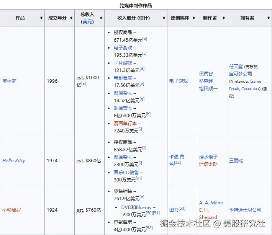This screenshot has width=272, height=235.
Task: Open creator link 杉森建
Action: (x=206, y=81)
